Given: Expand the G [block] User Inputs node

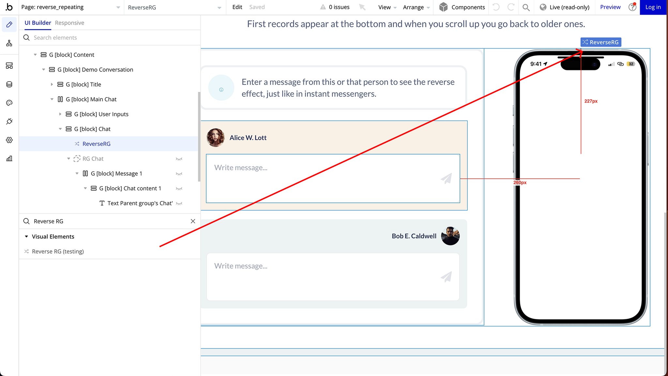Looking at the screenshot, I should [60, 114].
